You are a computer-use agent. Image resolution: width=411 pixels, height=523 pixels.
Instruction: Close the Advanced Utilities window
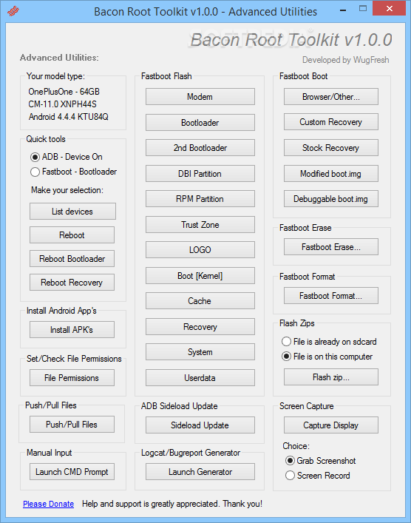click(x=390, y=9)
